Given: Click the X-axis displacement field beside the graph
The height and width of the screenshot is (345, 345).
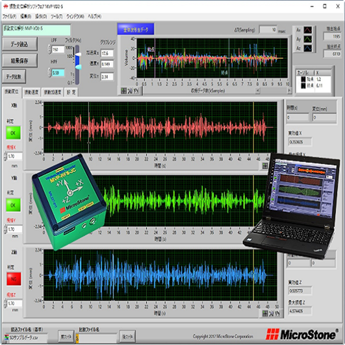Looking at the screenshot, I should coord(324,117).
